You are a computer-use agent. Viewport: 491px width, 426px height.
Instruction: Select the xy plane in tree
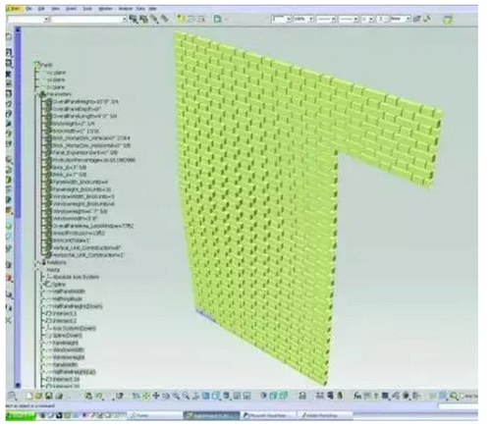point(56,73)
